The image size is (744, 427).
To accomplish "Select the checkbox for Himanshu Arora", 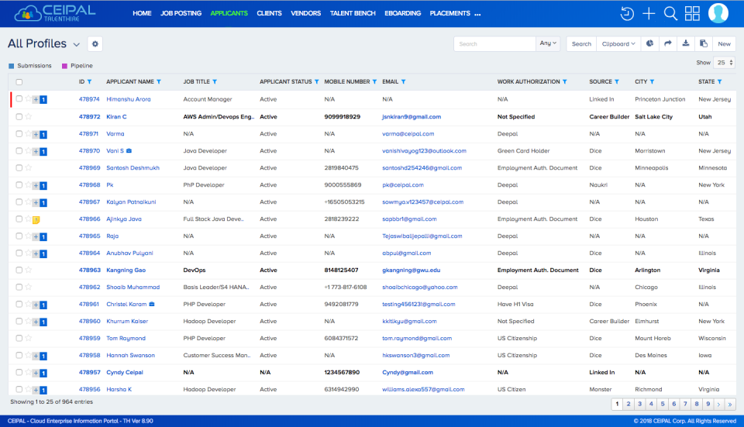I will (x=19, y=98).
